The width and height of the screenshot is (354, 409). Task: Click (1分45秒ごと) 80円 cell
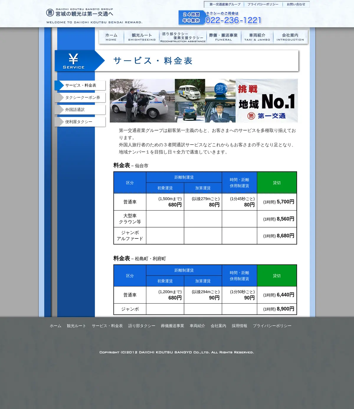coord(240,202)
